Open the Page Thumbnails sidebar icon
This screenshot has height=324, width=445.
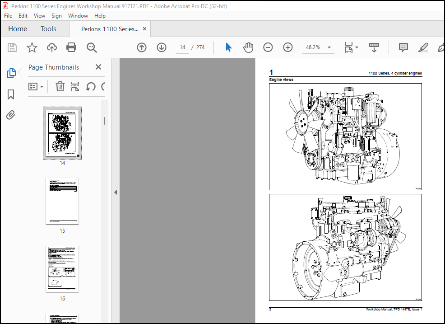coord(11,73)
